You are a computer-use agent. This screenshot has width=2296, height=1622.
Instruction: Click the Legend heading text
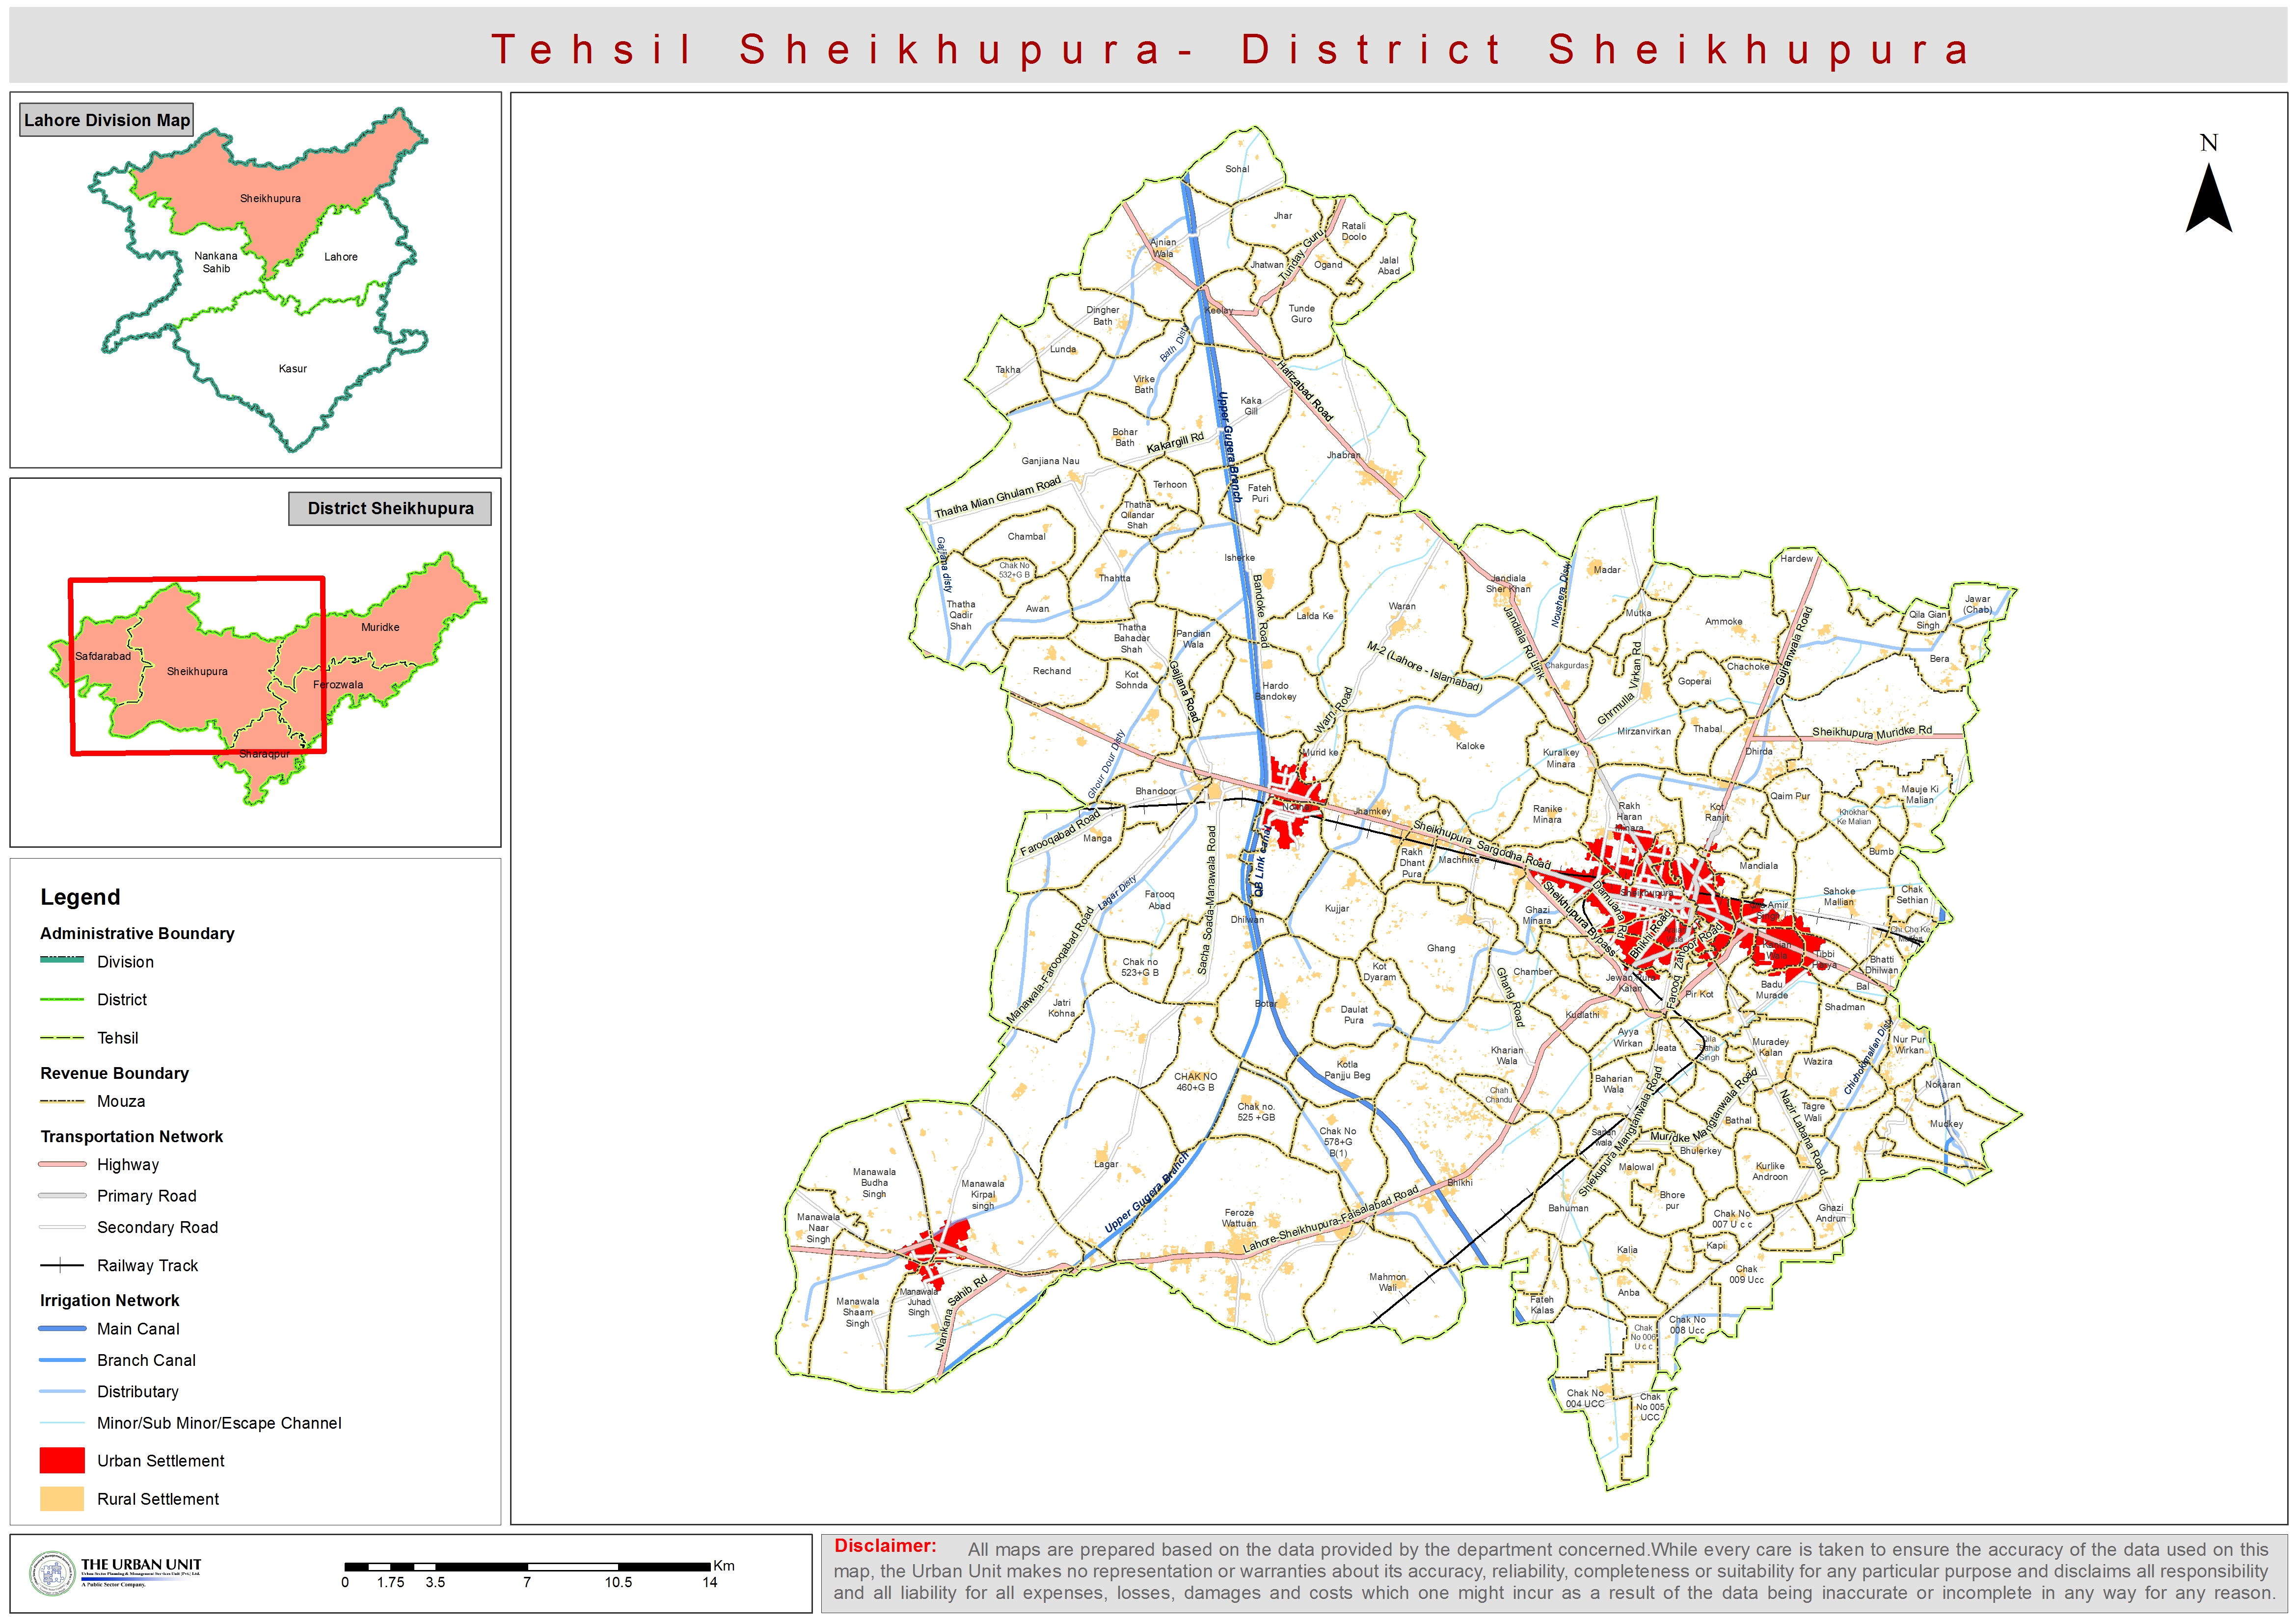tap(80, 896)
